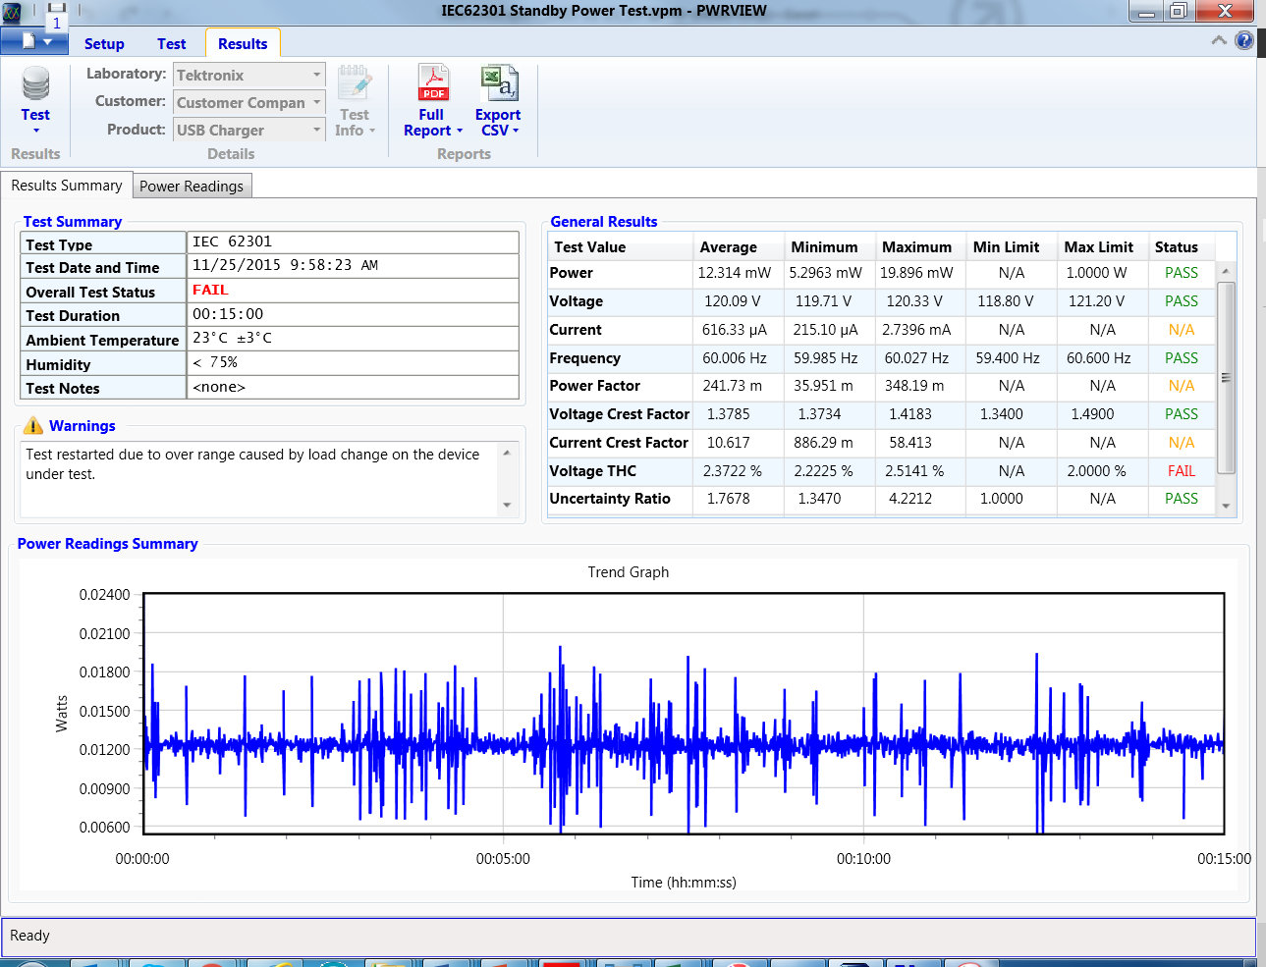The image size is (1266, 967).
Task: Select the Results Summary tab
Action: coord(67,185)
